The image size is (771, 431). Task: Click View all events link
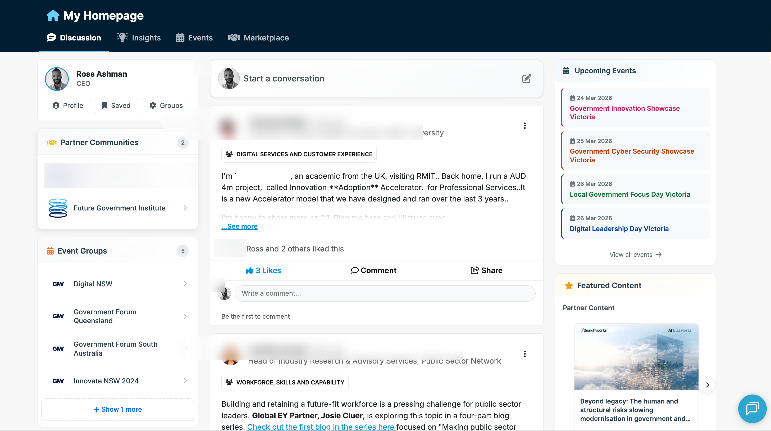pyautogui.click(x=635, y=254)
